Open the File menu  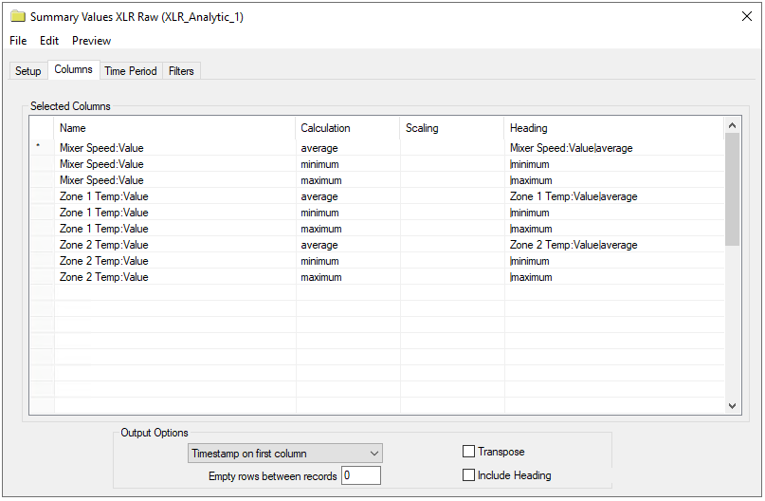pyautogui.click(x=18, y=41)
